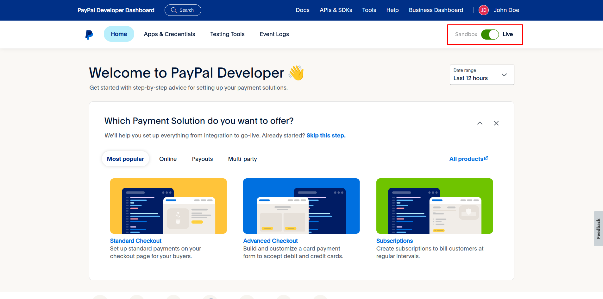
Task: Open the Tools menu
Action: pos(369,10)
